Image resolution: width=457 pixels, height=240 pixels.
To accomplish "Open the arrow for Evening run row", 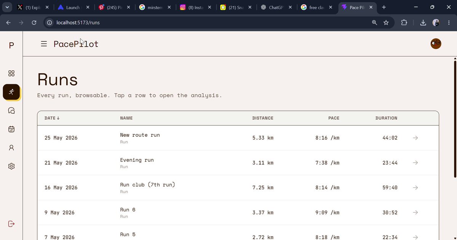I will pos(415,163).
